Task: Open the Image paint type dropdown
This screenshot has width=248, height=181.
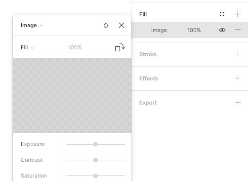Action: pyautogui.click(x=32, y=25)
